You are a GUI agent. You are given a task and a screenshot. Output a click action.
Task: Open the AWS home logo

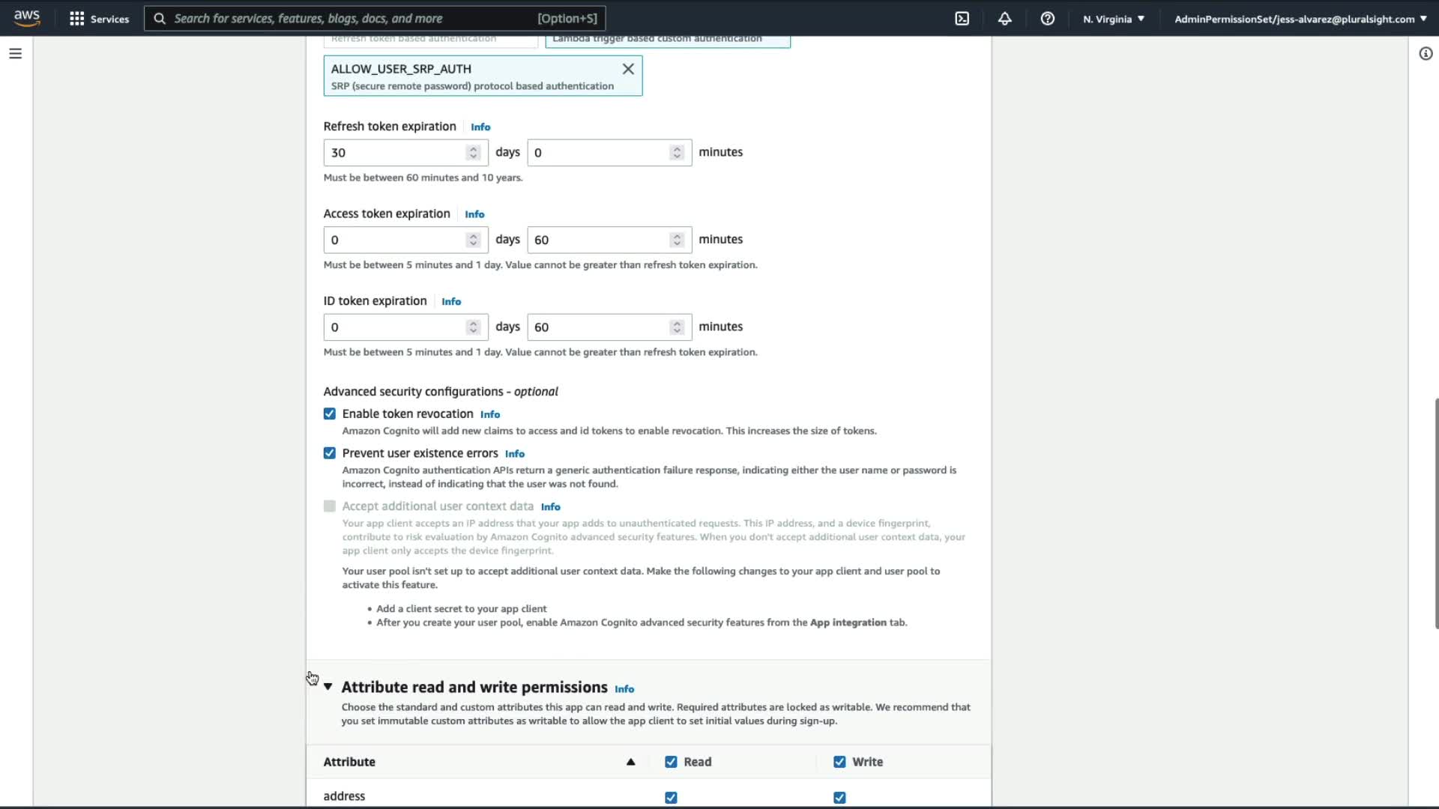(27, 18)
